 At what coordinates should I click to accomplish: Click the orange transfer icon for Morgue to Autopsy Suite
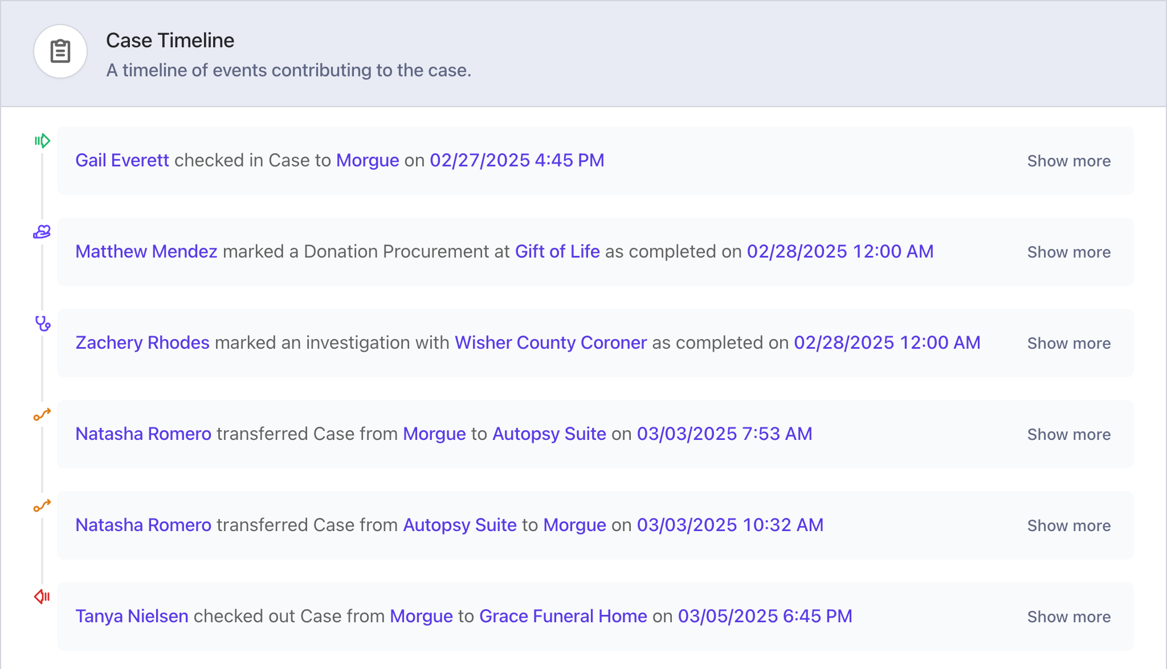(42, 414)
